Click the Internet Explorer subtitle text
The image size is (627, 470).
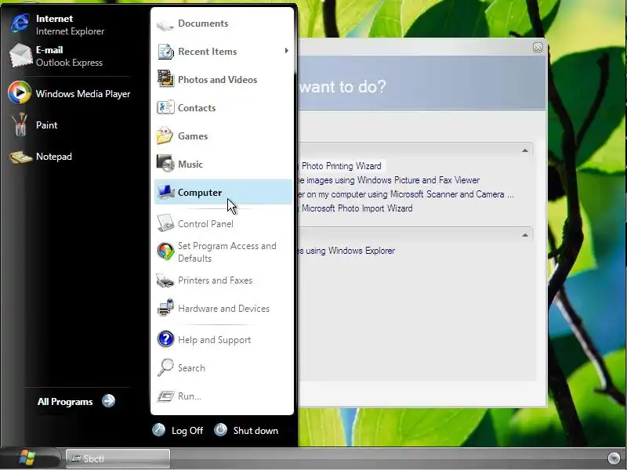click(70, 31)
